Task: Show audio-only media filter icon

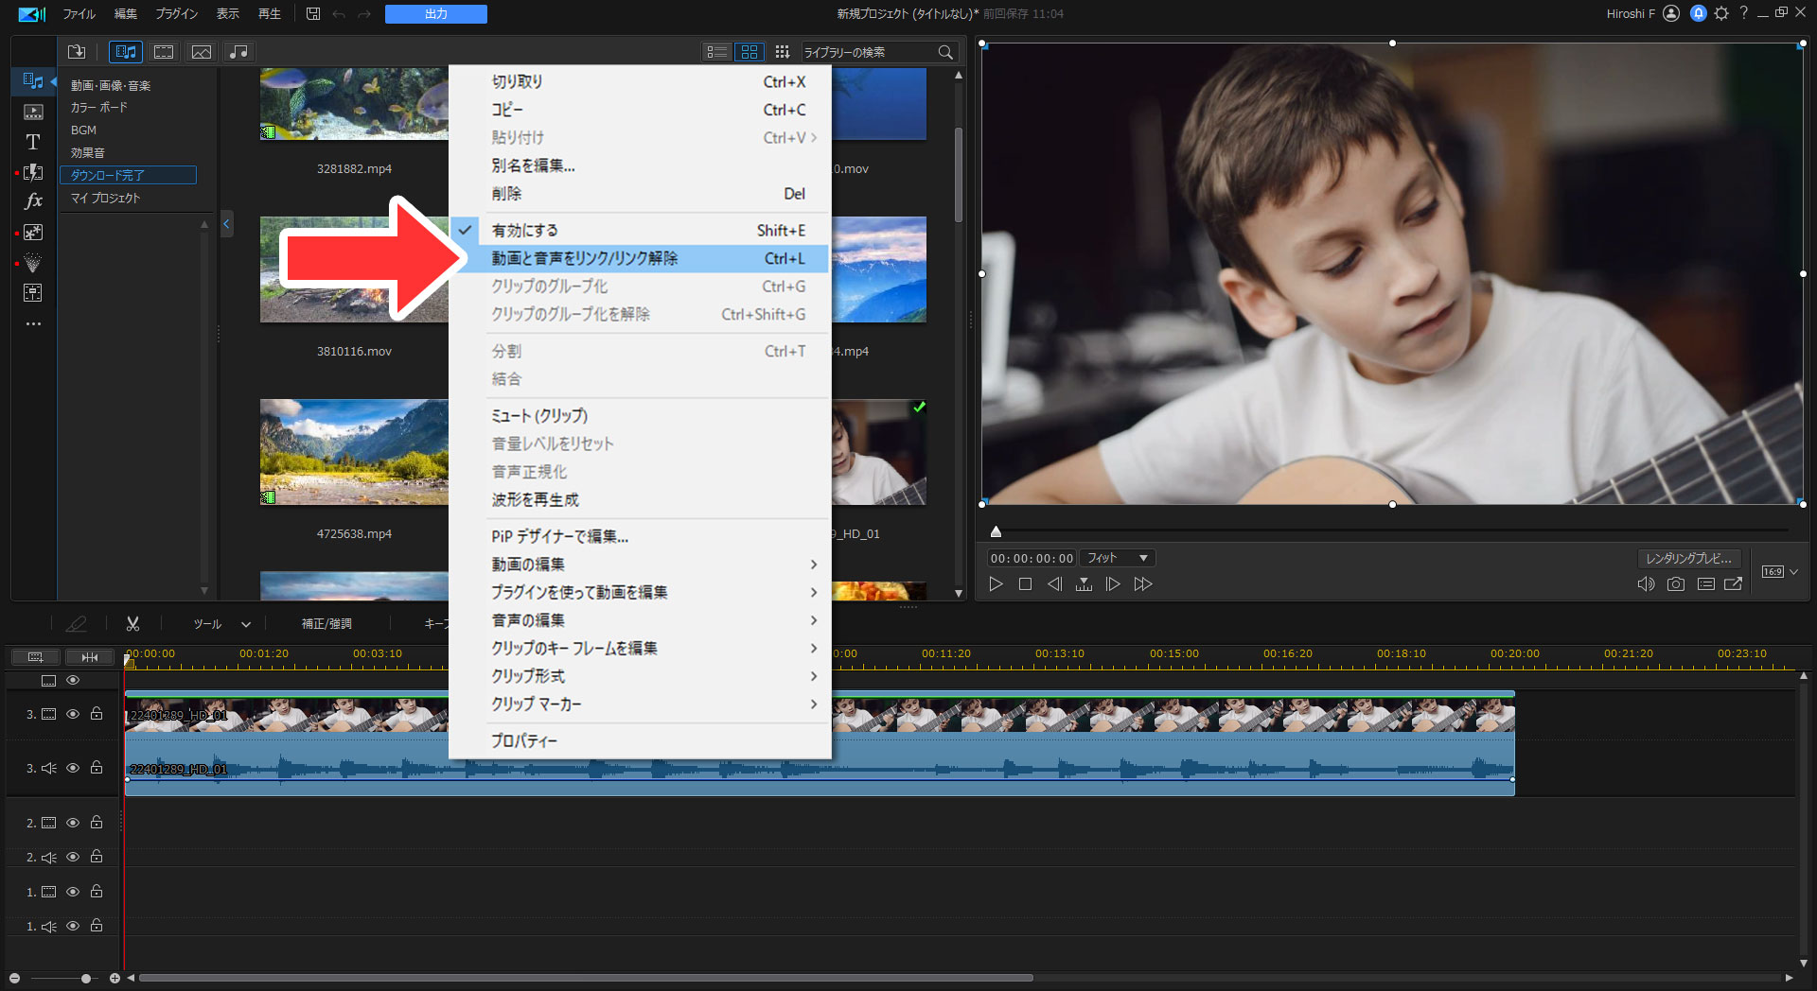Action: pyautogui.click(x=238, y=52)
